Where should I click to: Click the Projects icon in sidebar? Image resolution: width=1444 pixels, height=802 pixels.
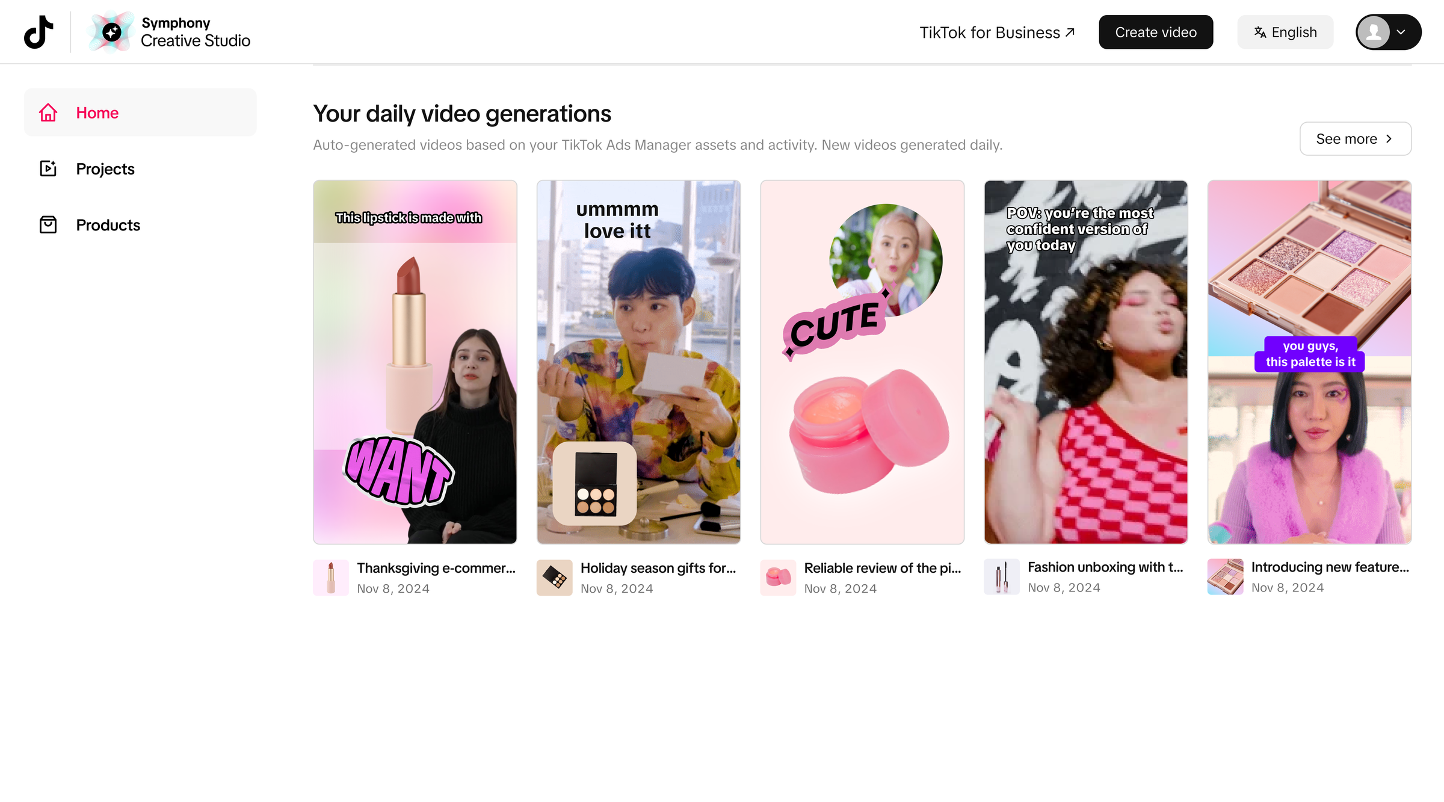click(48, 168)
